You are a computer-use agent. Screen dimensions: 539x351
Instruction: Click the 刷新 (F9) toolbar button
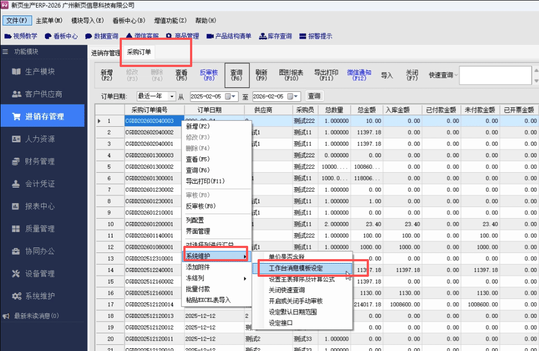coord(261,75)
